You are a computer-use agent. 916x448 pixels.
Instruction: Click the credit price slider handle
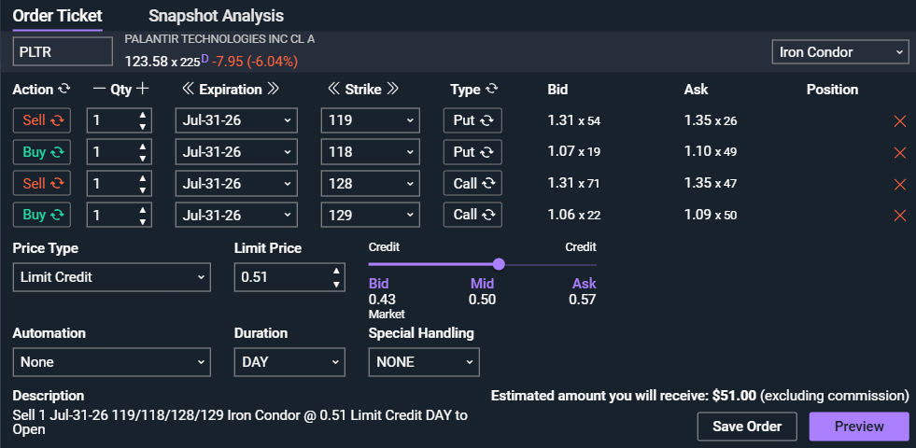pos(499,264)
